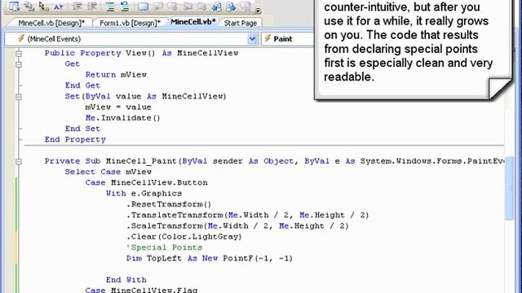Viewport: 522px width, 293px height.
Task: Open the toolbar options arrow
Action: 258,10
